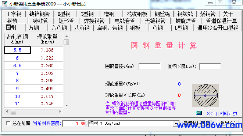Click the horizontal scrollbar thumb under the table

coord(13,112)
